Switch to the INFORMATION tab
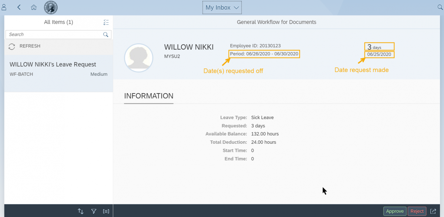This screenshot has width=444, height=217. pyautogui.click(x=149, y=96)
